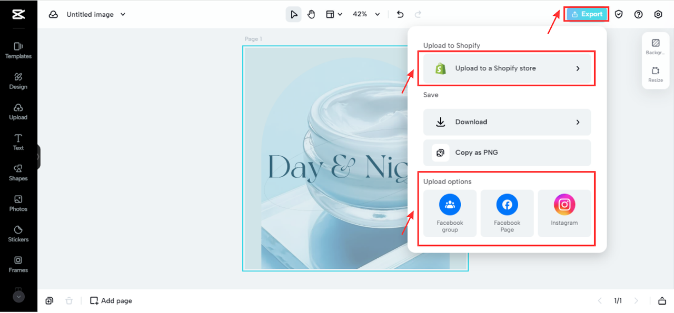Viewport: 674px width, 313px height.
Task: Open the 42% zoom level dropdown
Action: coord(366,14)
